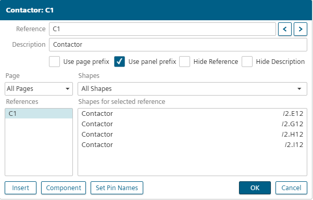Open the Component button
The width and height of the screenshot is (313, 200).
(64, 188)
